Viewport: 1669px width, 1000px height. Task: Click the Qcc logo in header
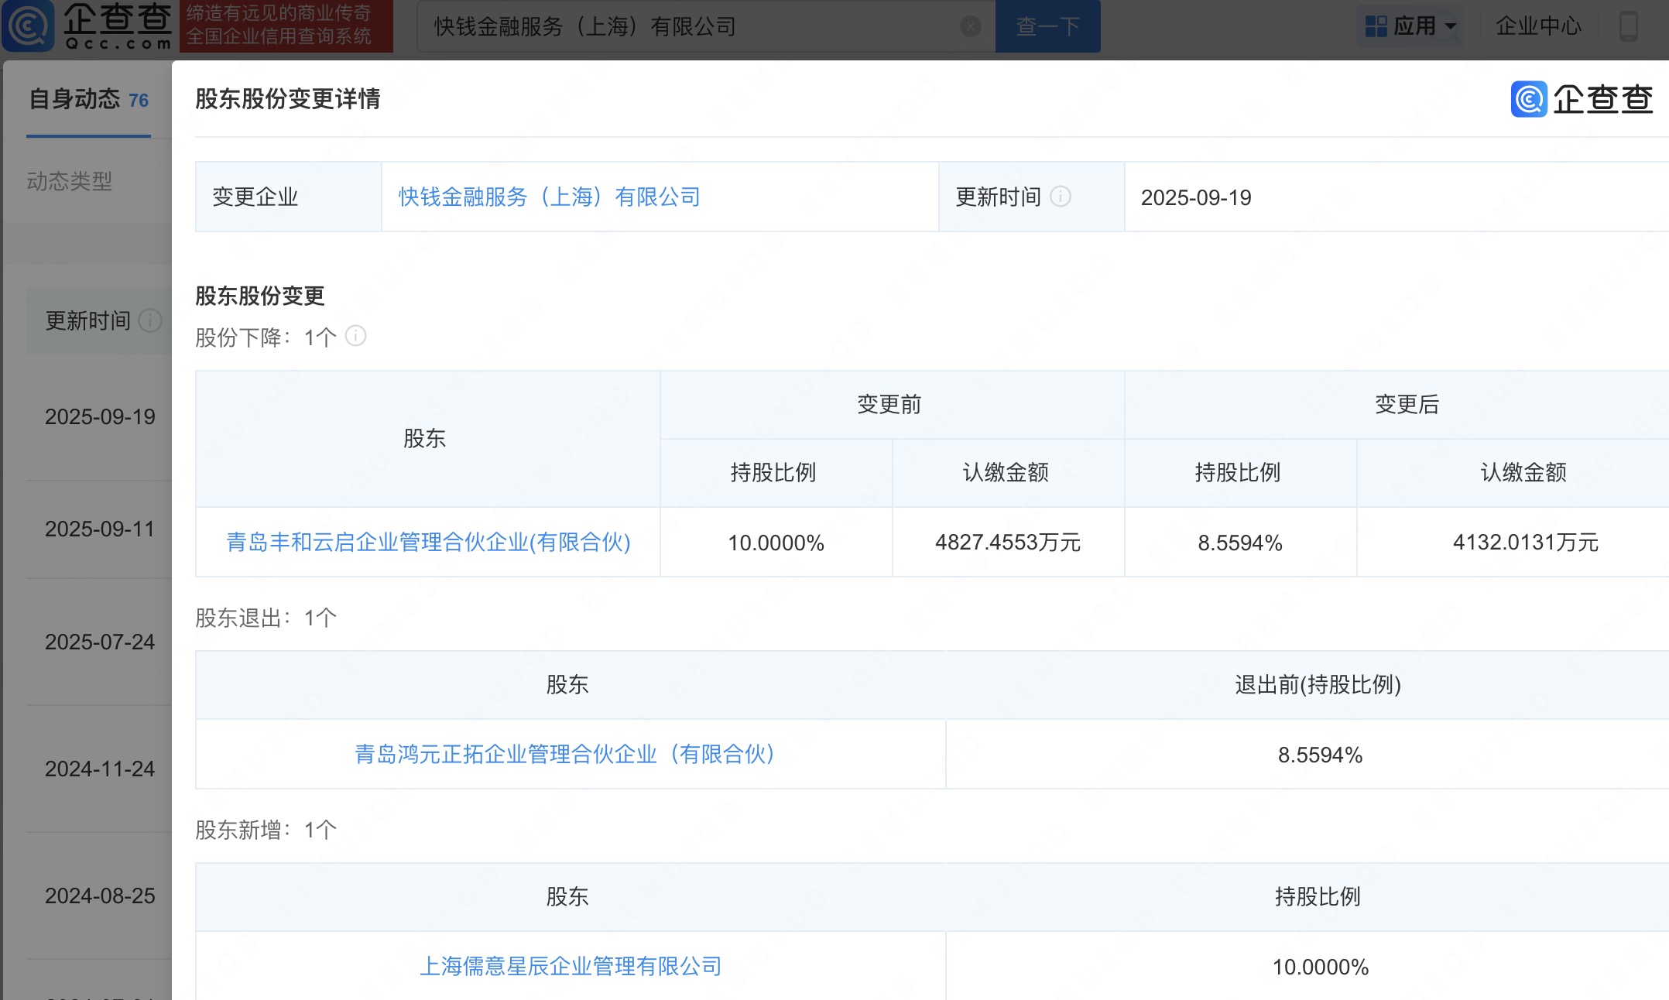pos(87,26)
